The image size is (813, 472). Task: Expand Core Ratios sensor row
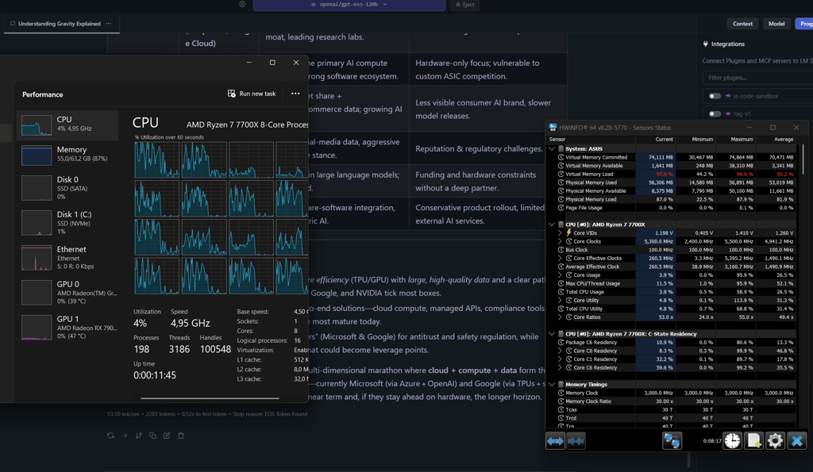tap(560, 317)
